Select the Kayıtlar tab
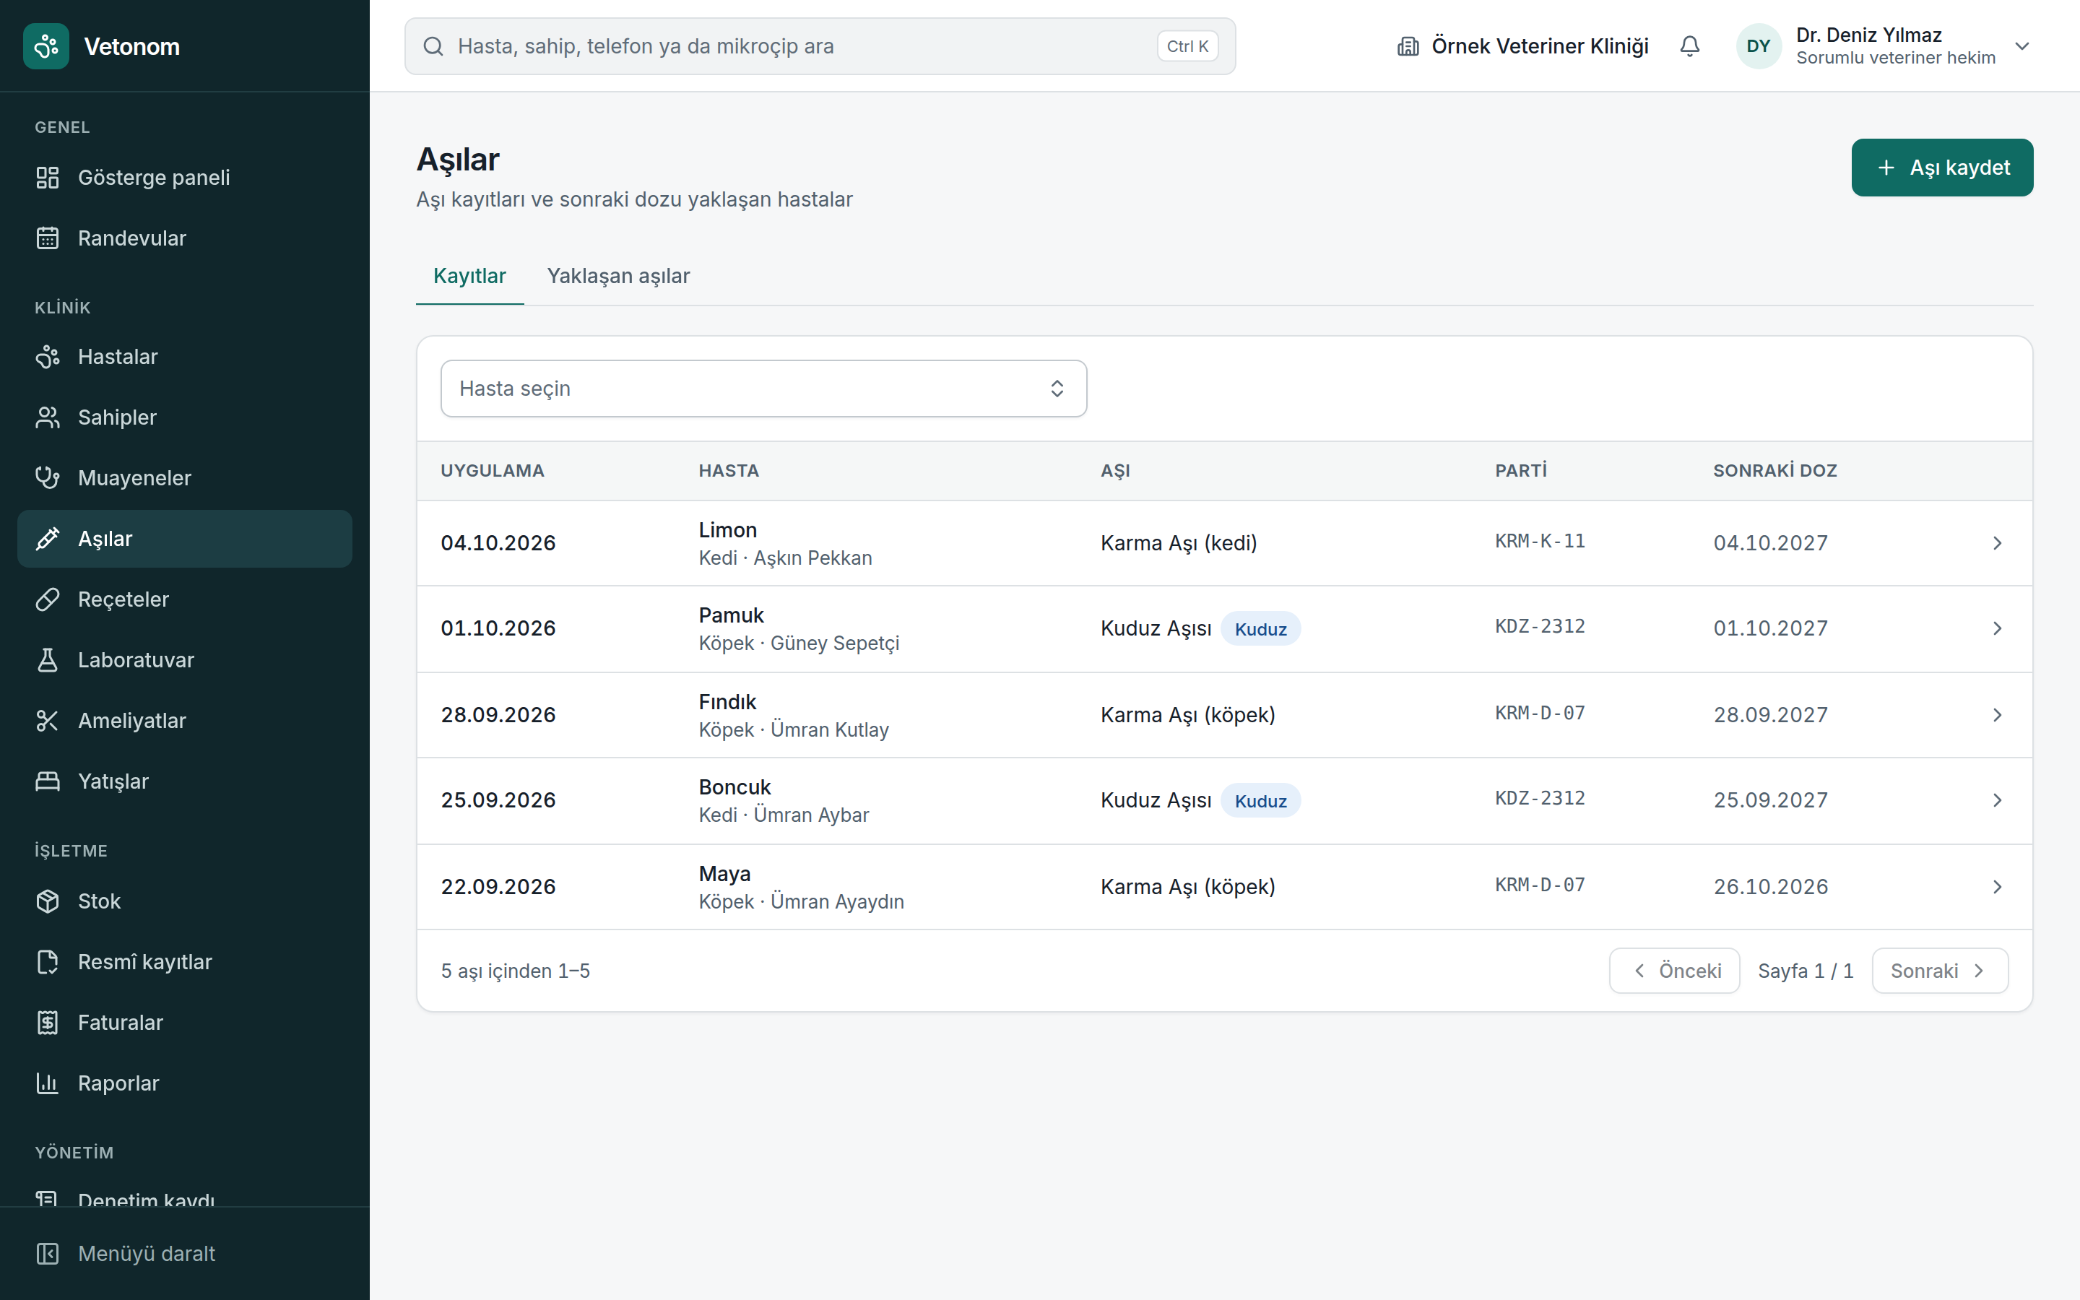This screenshot has width=2080, height=1300. (469, 276)
